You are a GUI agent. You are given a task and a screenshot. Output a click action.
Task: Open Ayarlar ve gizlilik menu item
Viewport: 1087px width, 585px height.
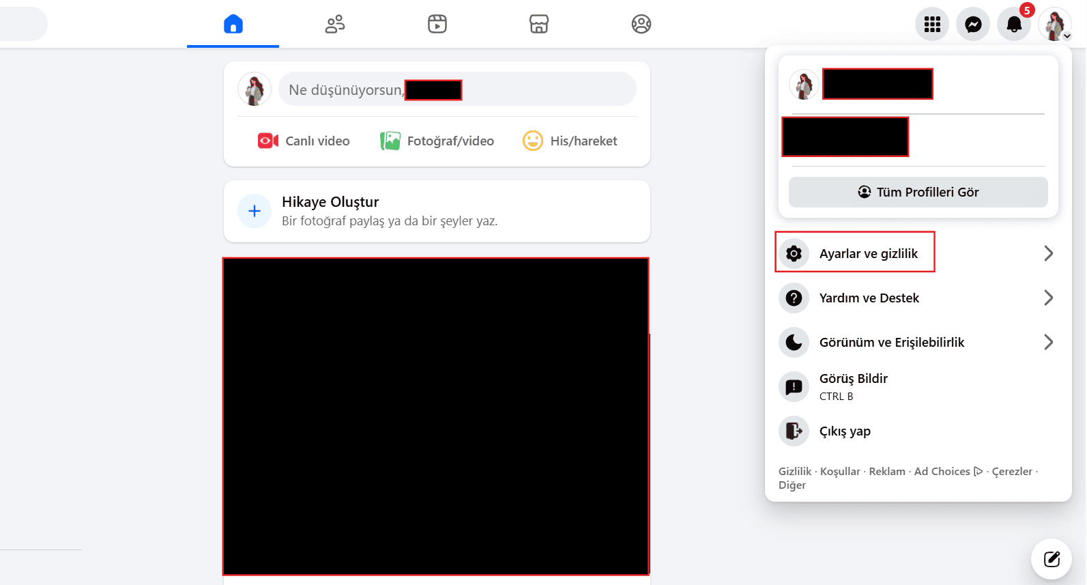point(918,253)
